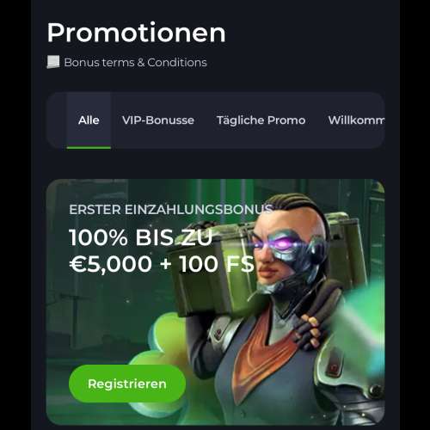
Task: Click the Registrieren button
Action: (x=127, y=384)
